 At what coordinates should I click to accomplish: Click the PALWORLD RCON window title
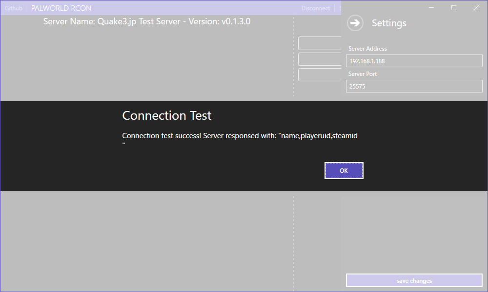[61, 8]
